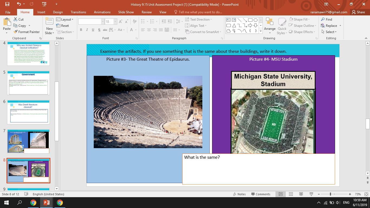Apply numbered list formatting
Screen dimensions: 370x208
(x=152, y=21)
